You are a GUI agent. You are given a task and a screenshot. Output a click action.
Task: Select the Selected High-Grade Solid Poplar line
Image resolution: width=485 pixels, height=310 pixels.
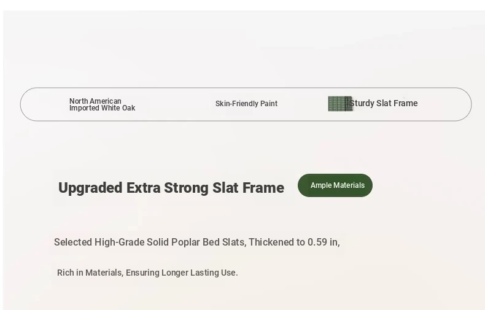tap(196, 242)
